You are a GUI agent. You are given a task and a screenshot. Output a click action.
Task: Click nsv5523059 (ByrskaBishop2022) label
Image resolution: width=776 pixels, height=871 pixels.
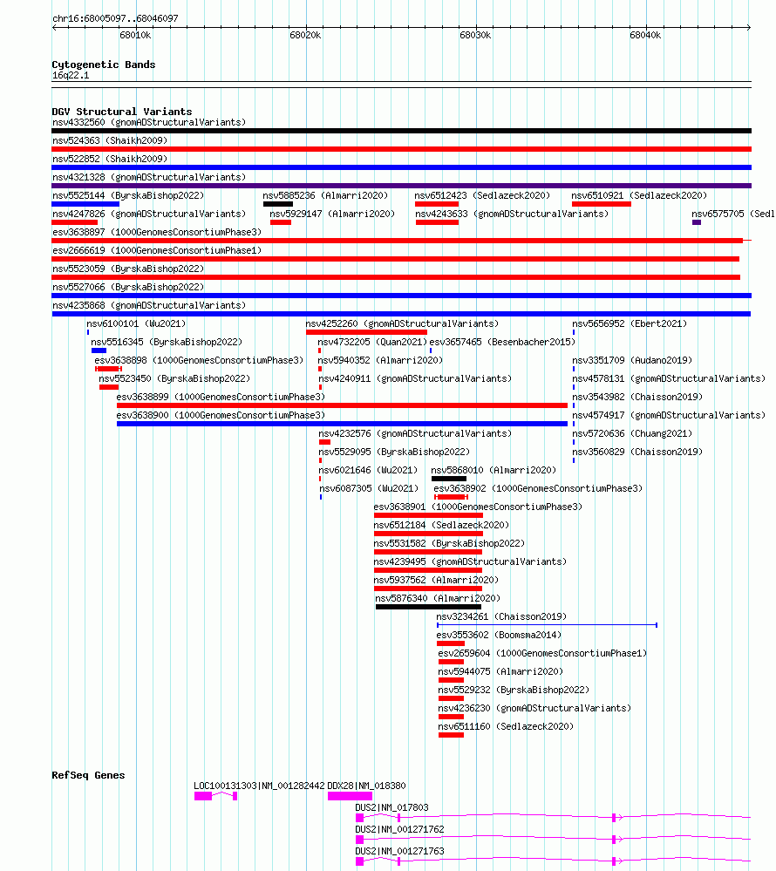coord(128,269)
